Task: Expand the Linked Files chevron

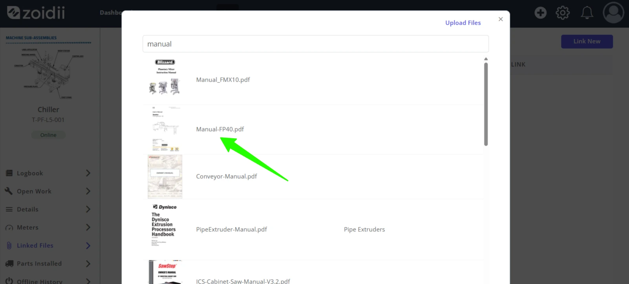Action: coord(88,246)
